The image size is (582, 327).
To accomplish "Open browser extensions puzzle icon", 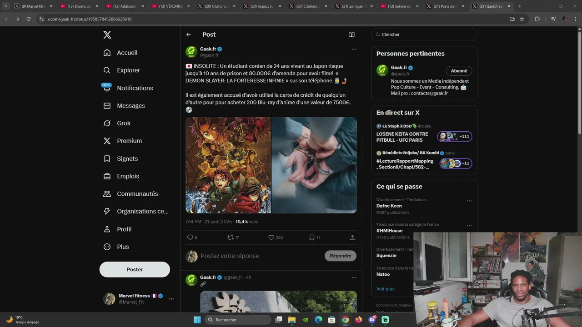I will pyautogui.click(x=537, y=19).
